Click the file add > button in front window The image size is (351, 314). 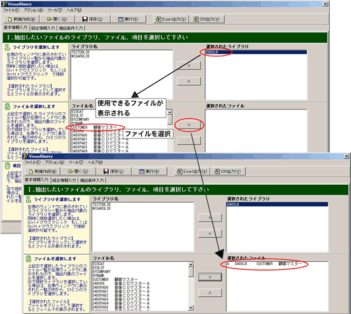coord(210,277)
